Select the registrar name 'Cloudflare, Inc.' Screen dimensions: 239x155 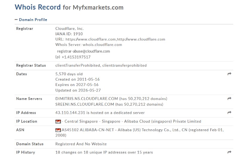coord(70,28)
